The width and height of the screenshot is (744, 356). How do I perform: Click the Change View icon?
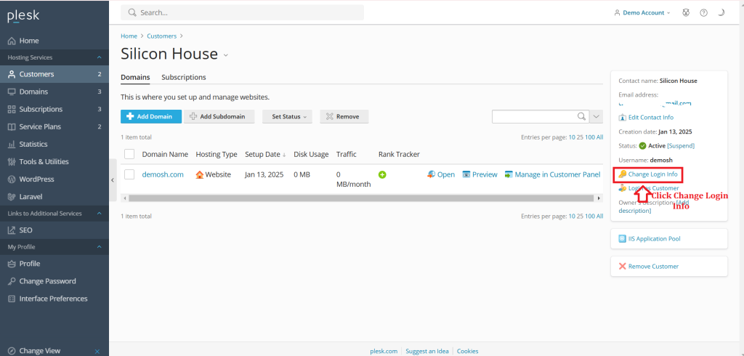pyautogui.click(x=12, y=351)
